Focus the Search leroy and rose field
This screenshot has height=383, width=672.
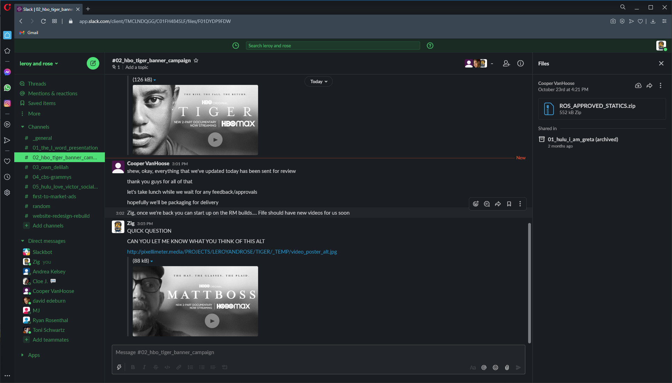coord(333,46)
